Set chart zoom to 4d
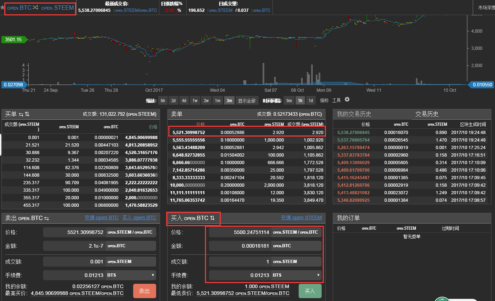This screenshot has height=301, width=495. (184, 101)
